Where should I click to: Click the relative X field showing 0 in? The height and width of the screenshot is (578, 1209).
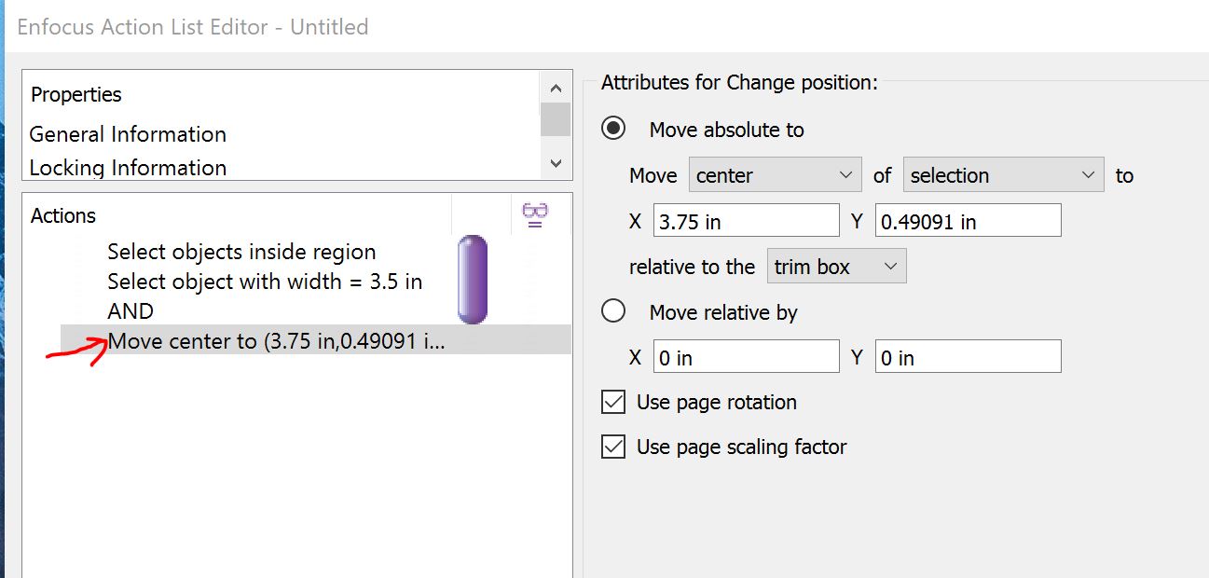point(746,357)
